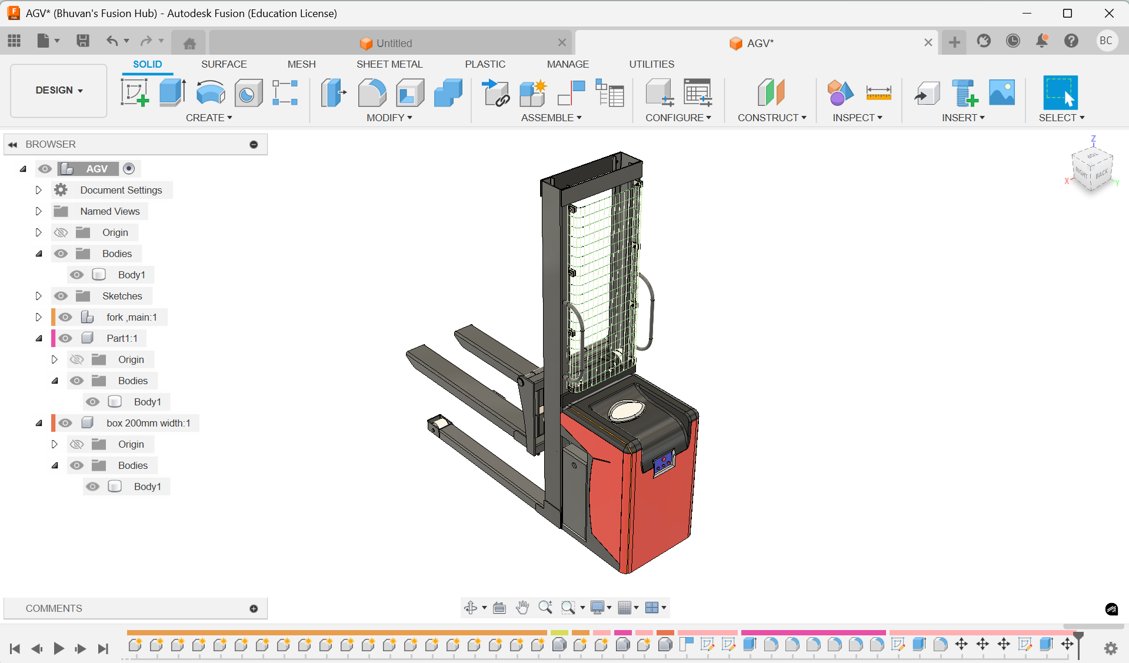The height and width of the screenshot is (663, 1129).
Task: Activate AGV component radio button
Action: (x=129, y=169)
